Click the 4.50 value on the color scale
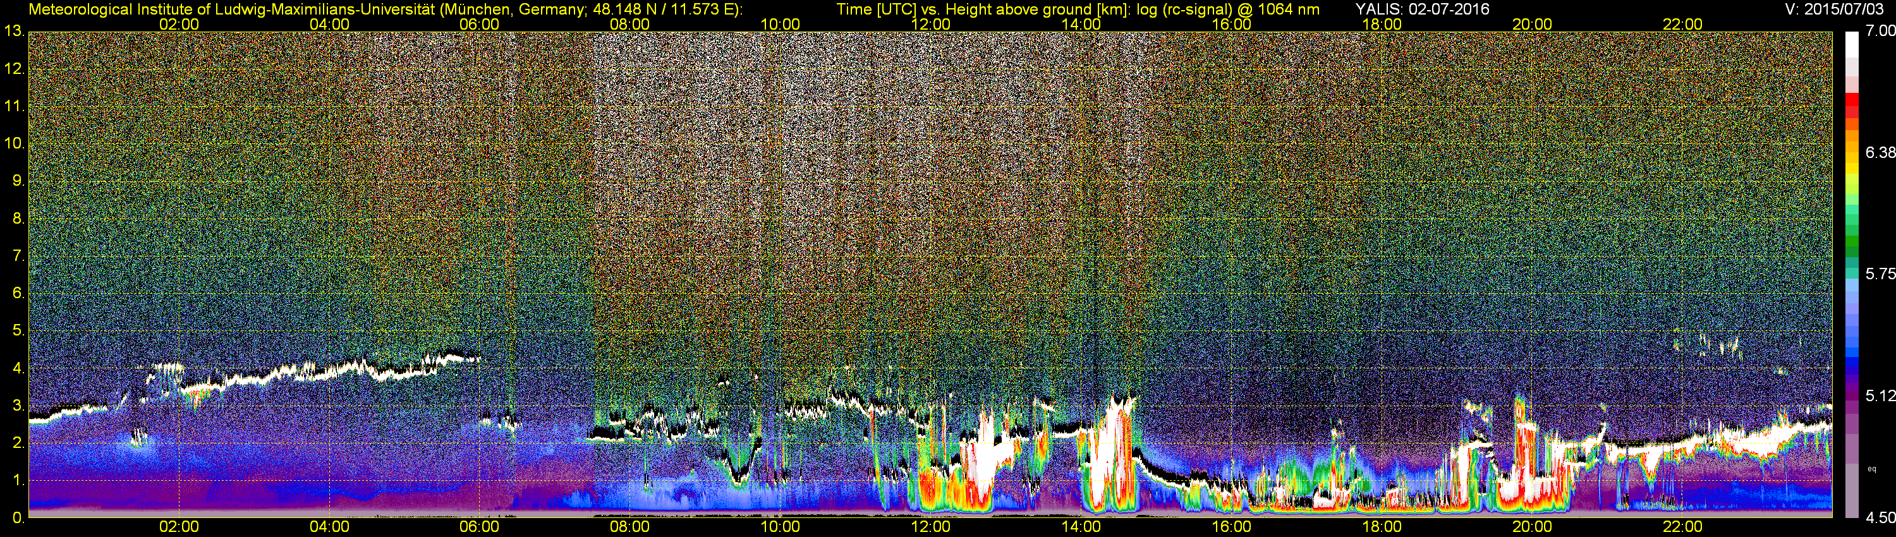This screenshot has height=537, width=1896. 1880,518
